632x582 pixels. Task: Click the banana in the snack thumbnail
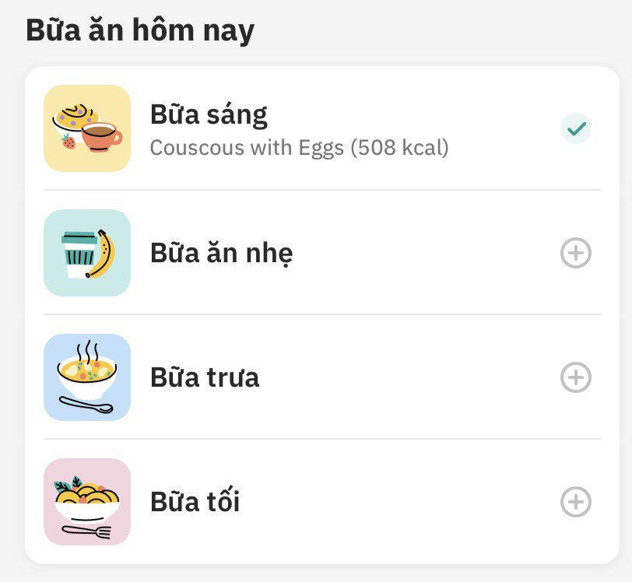click(101, 254)
